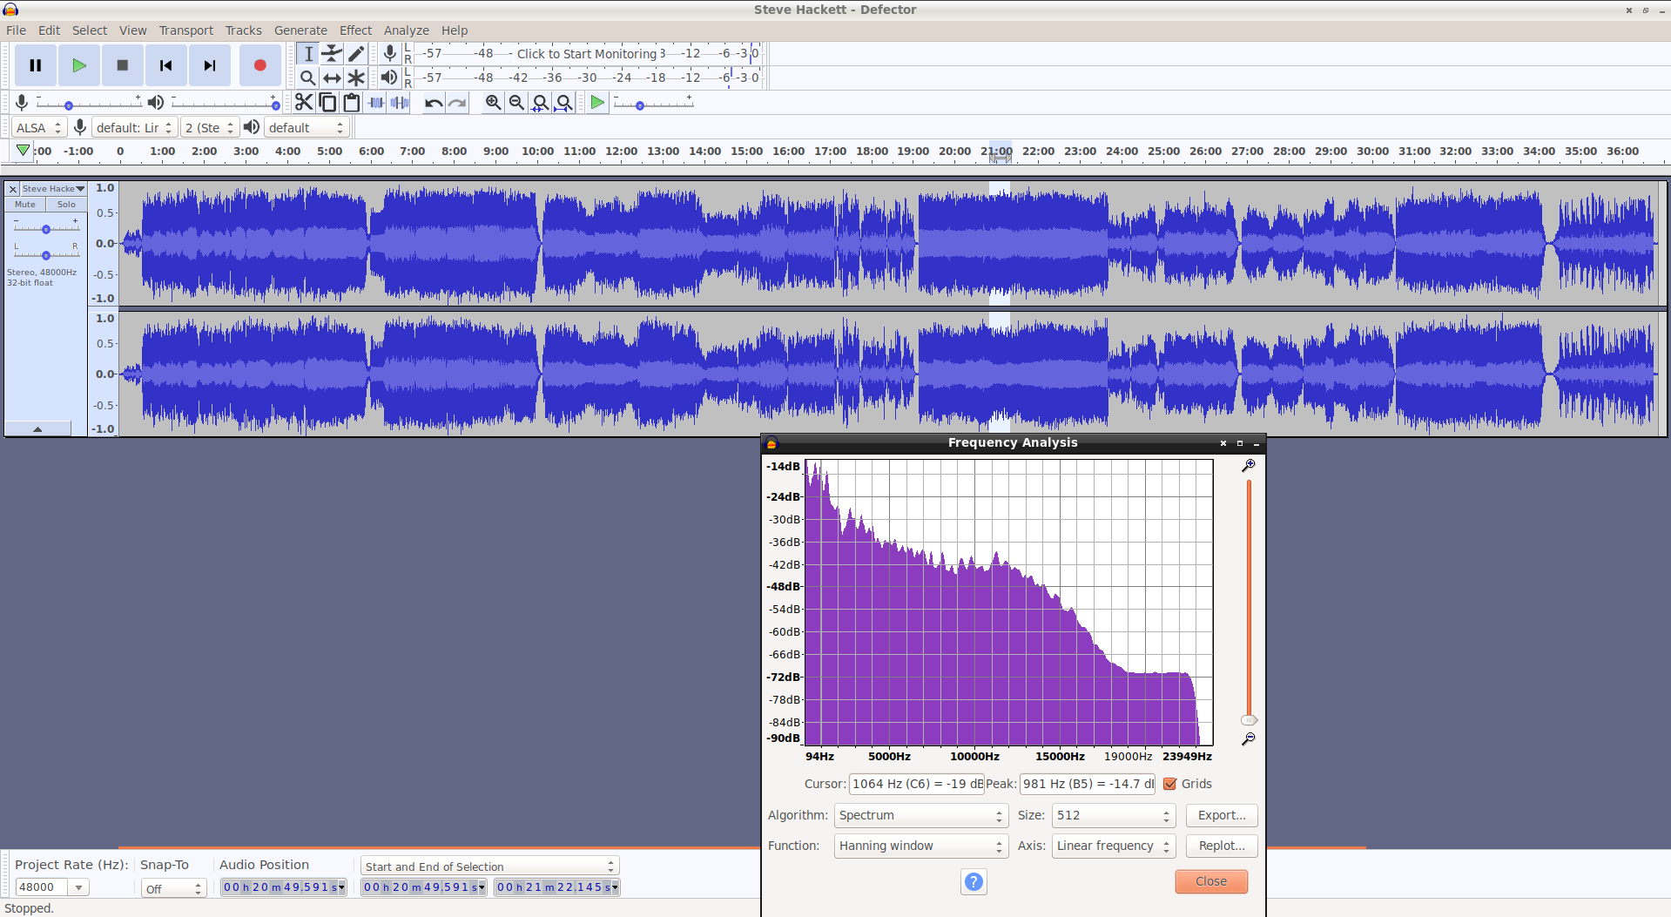Open the Snap-To dropdown
1671x917 pixels.
tap(173, 888)
